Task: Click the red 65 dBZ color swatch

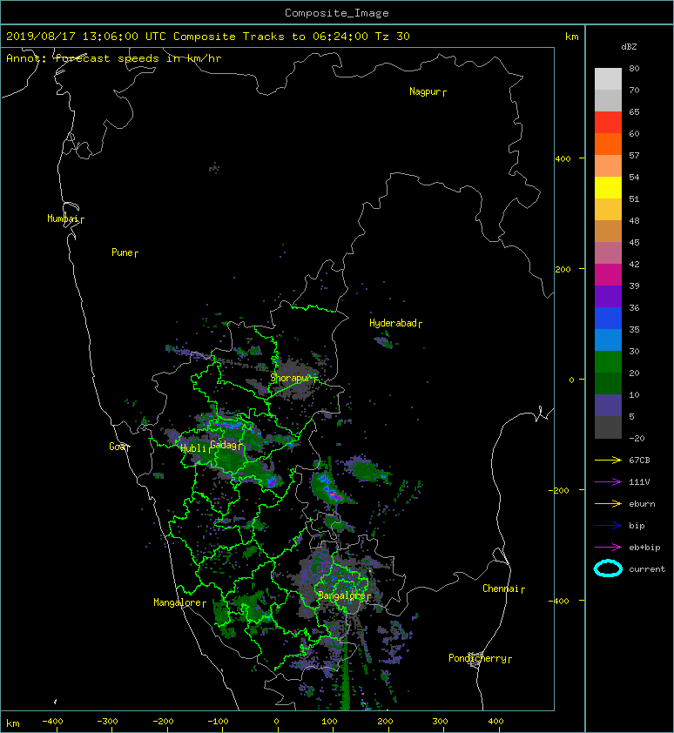Action: tap(608, 123)
